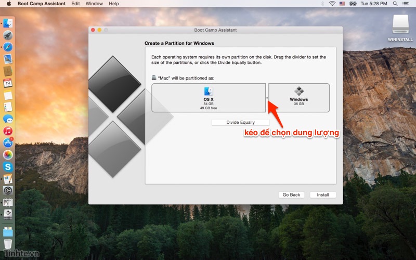
Task: Click Bluetooth status icon in menu bar
Action: click(322, 4)
